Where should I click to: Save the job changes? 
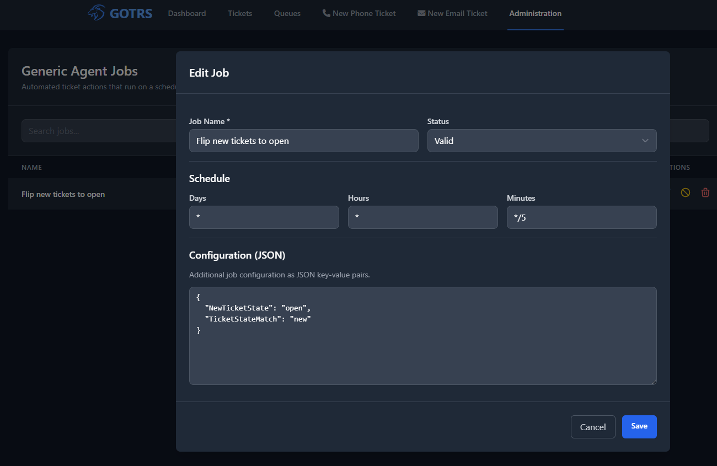[x=639, y=426]
